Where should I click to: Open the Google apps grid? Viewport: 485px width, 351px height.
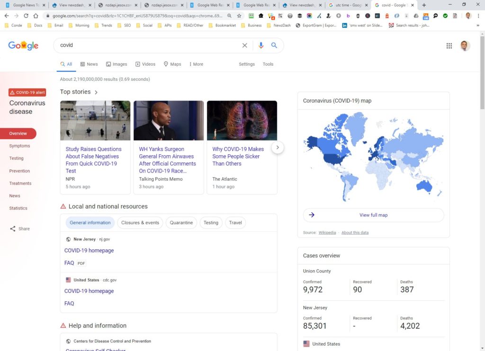point(449,46)
